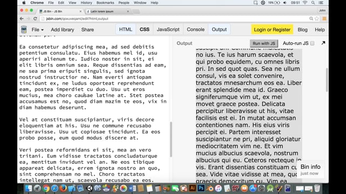Open Spotlight search in the menu bar

pyautogui.click(x=313, y=3)
